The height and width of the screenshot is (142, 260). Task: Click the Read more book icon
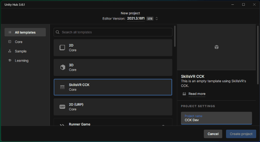[184, 94]
